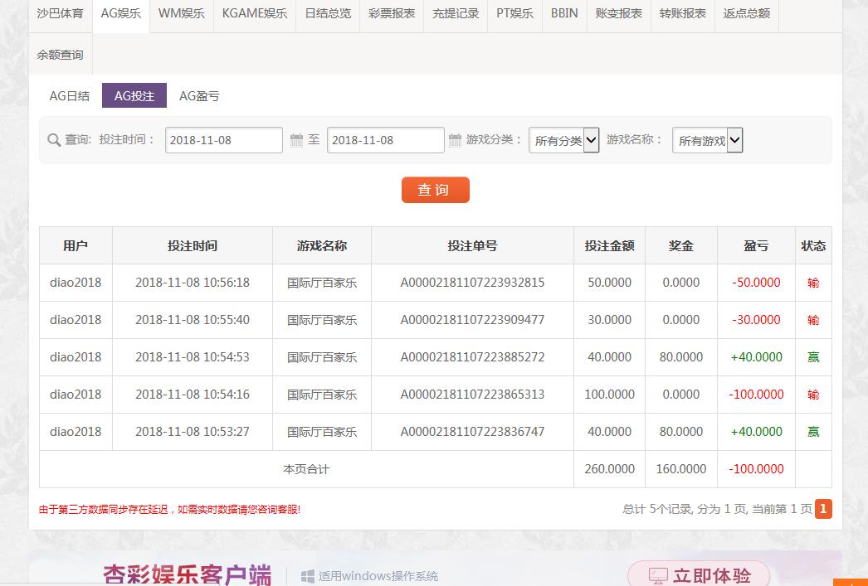Viewport: 868px width, 586px height.
Task: Click the 游戏名称 column header
Action: pyautogui.click(x=322, y=245)
